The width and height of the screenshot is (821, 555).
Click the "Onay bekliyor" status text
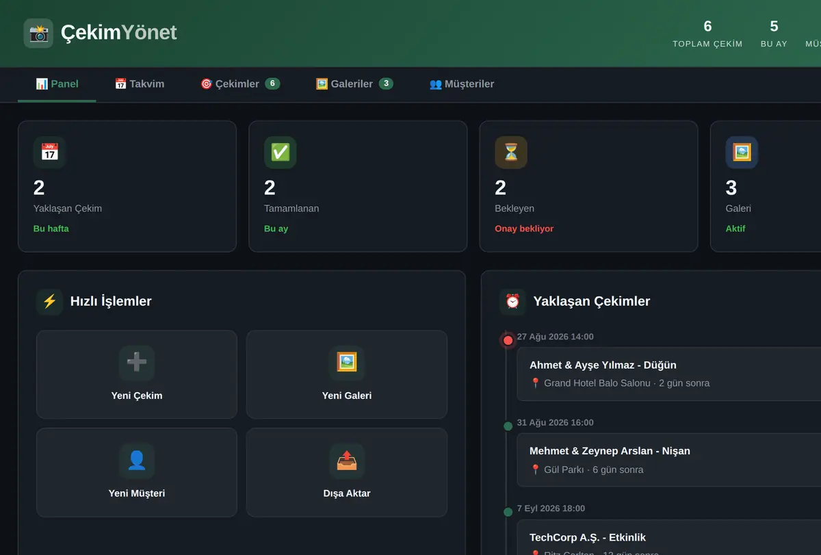[524, 229]
